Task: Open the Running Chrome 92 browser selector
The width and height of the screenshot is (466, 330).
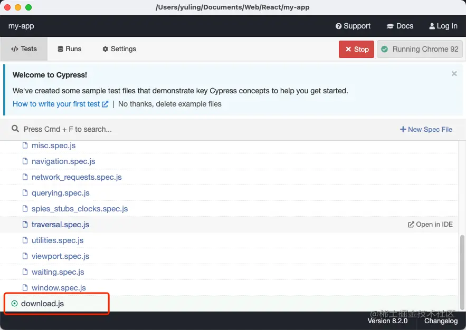Action: (x=420, y=49)
